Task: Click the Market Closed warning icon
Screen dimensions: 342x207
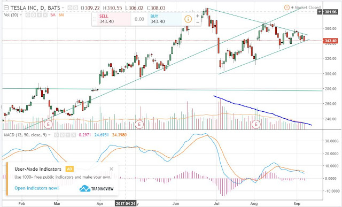Action: pos(287,7)
